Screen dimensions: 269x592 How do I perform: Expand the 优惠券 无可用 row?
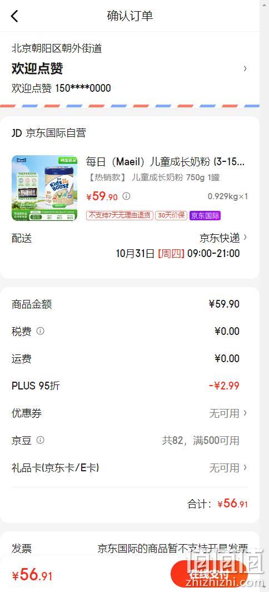pos(130,413)
